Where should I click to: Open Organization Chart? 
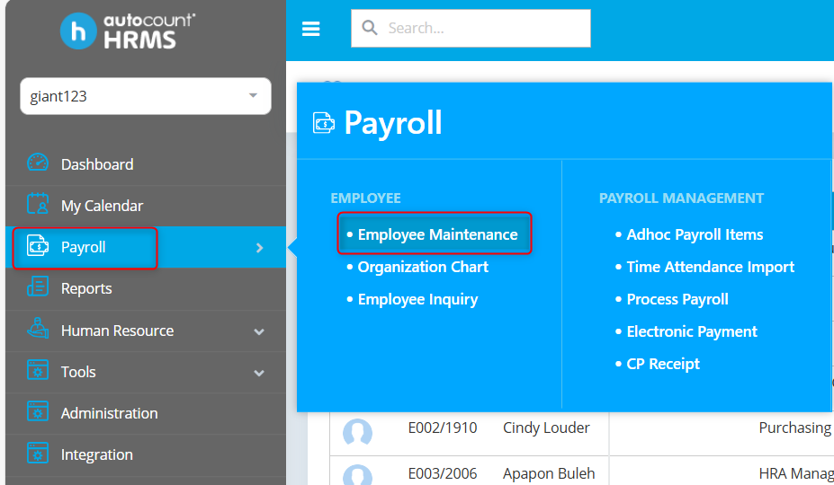pyautogui.click(x=423, y=267)
